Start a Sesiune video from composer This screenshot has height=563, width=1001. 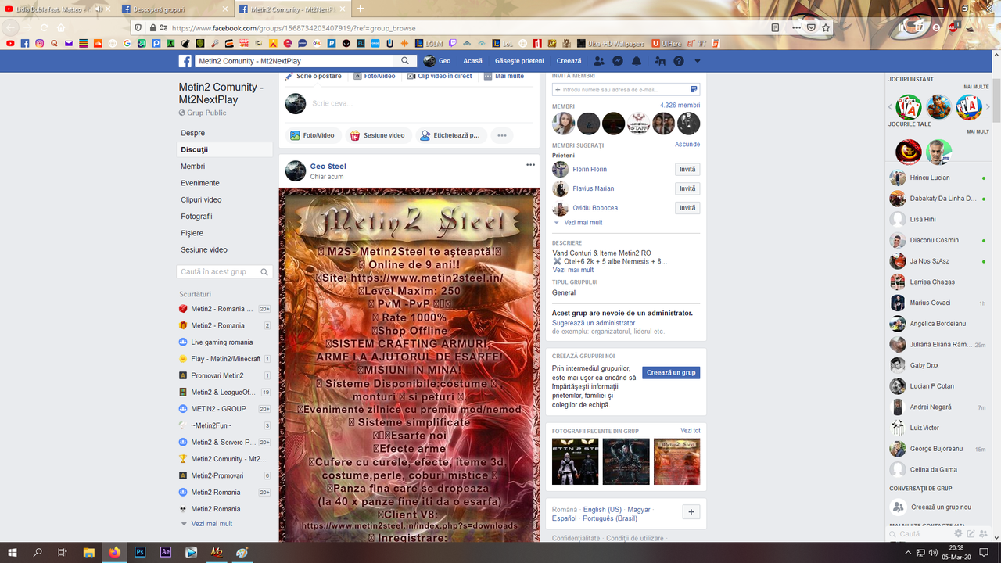tap(378, 135)
